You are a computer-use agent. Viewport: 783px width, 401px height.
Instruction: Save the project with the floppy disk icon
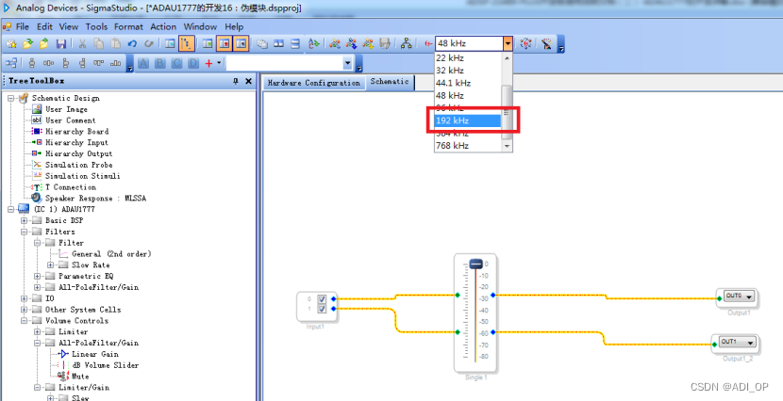(61, 44)
